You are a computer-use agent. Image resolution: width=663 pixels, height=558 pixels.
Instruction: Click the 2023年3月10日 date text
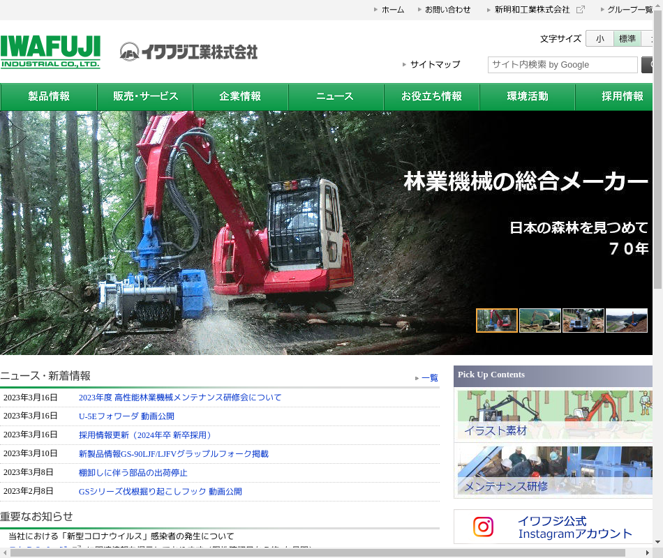pyautogui.click(x=30, y=453)
